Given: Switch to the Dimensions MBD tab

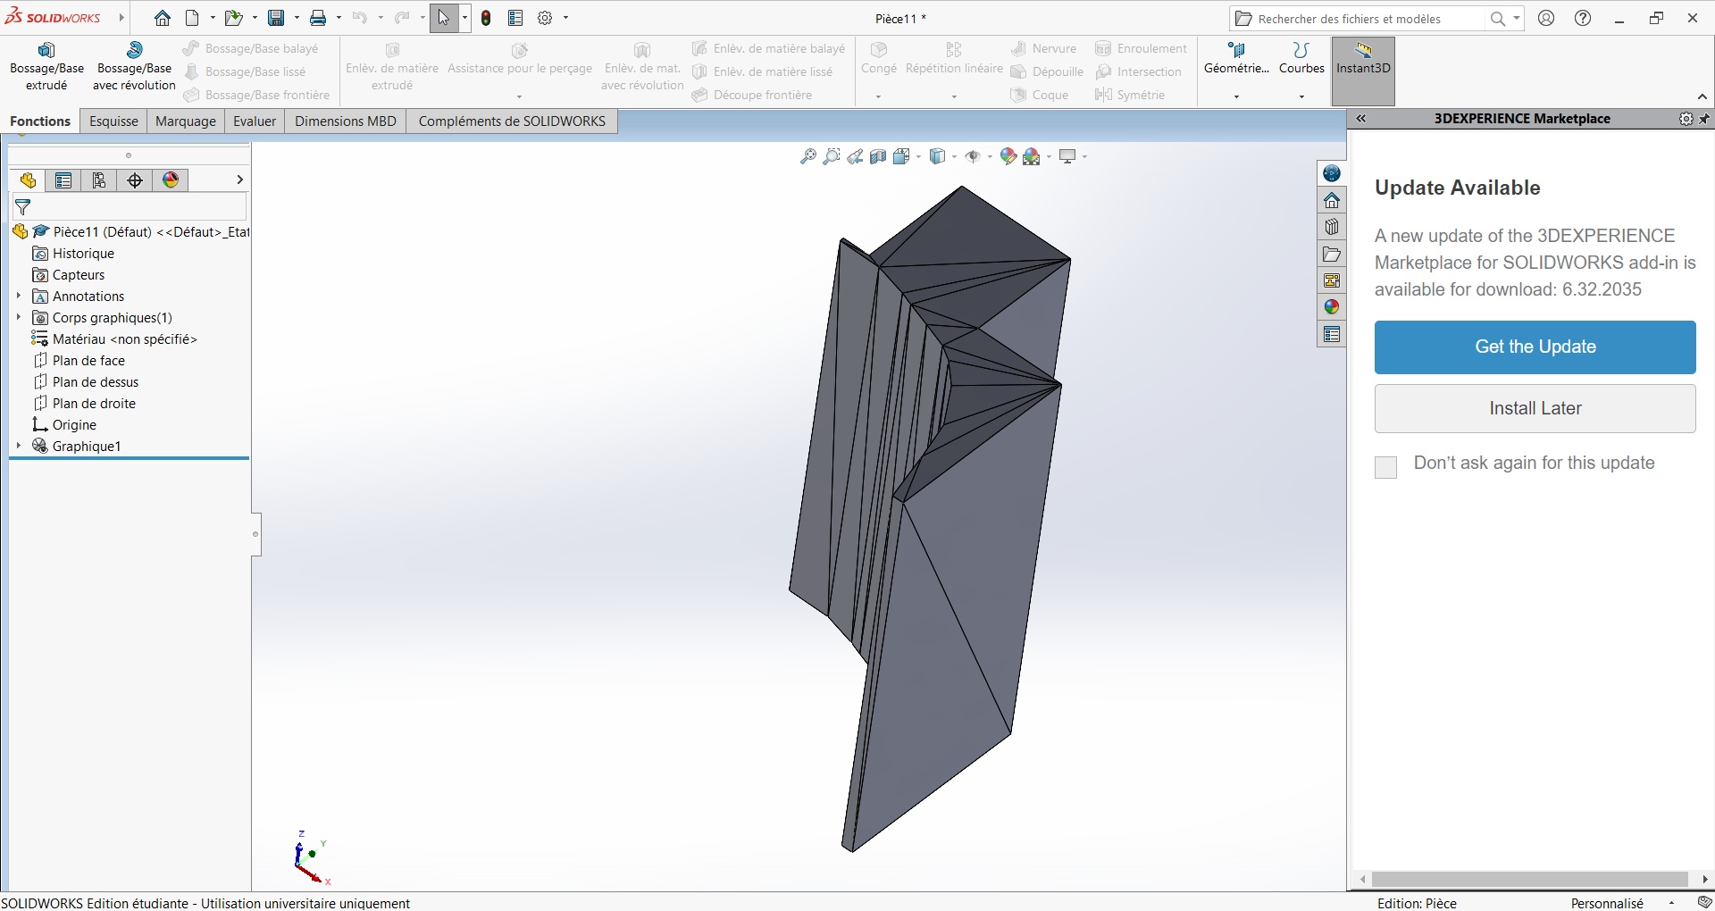Looking at the screenshot, I should coord(346,121).
